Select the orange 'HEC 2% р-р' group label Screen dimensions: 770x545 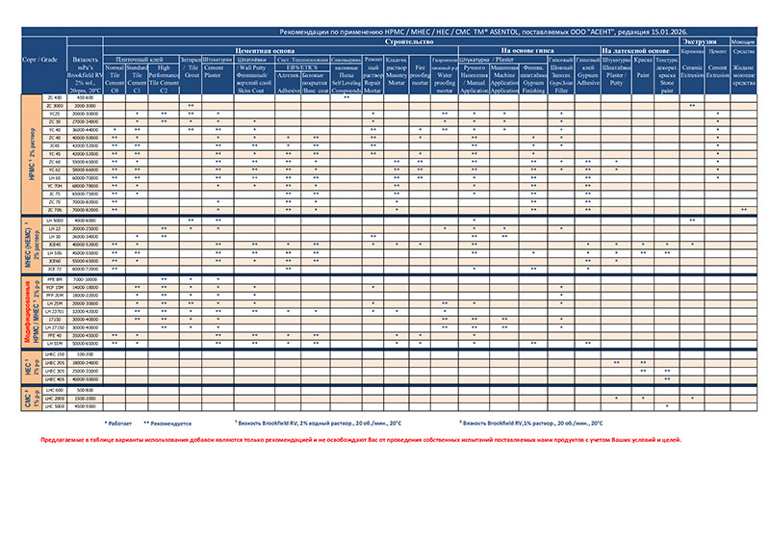pos(32,367)
